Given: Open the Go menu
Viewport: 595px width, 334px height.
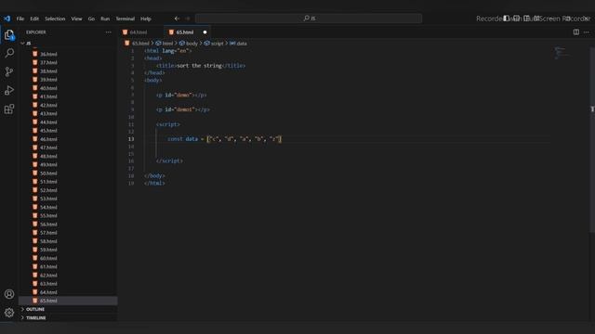Looking at the screenshot, I should 91,19.
